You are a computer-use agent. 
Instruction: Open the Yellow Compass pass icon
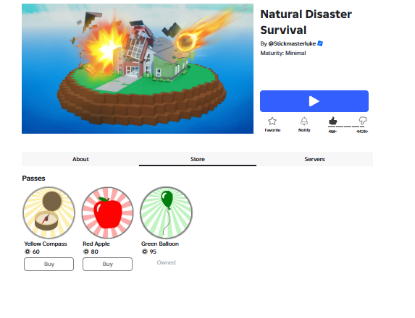coord(49,212)
